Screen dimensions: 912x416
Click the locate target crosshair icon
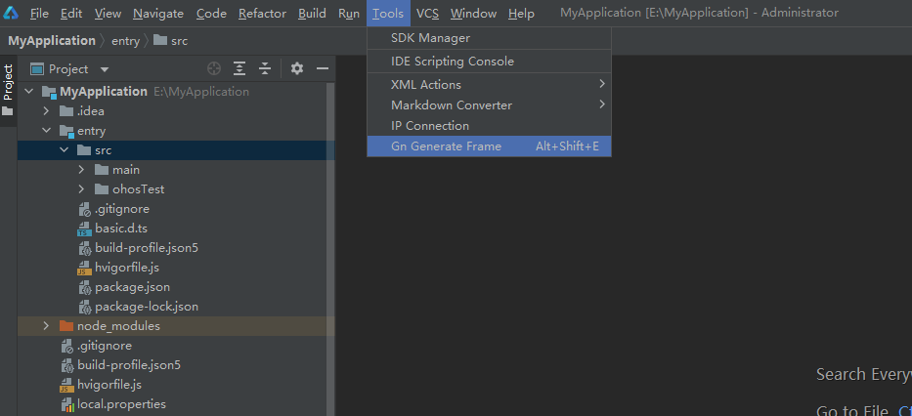[214, 69]
